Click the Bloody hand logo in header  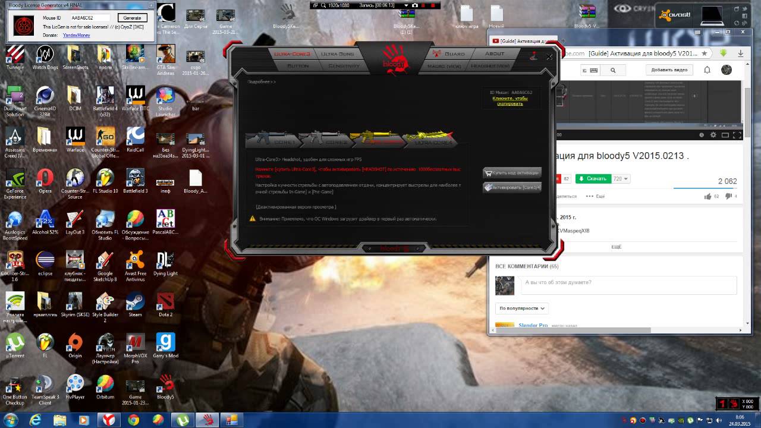(x=397, y=60)
